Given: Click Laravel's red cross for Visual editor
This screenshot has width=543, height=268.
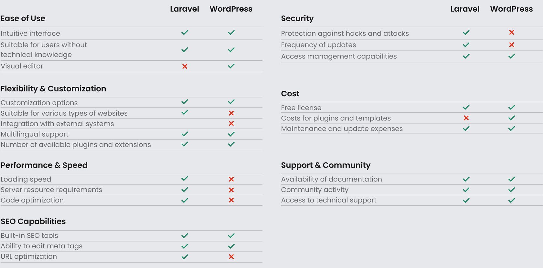Looking at the screenshot, I should (x=185, y=66).
